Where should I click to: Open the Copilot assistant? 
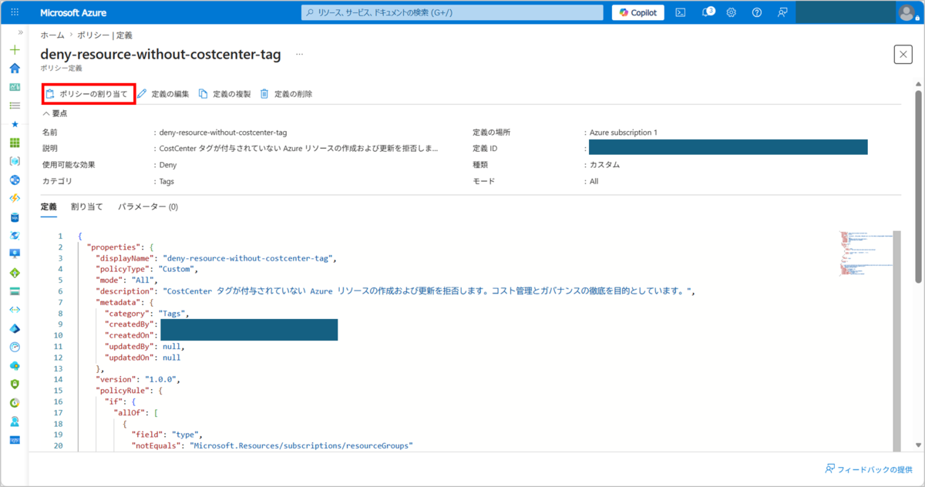638,12
